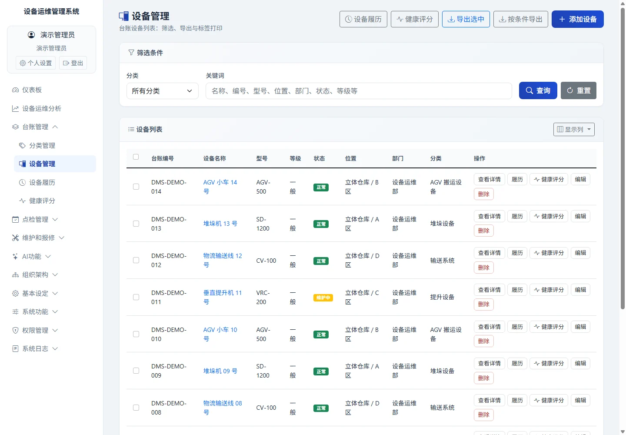Open the 显示列 column visibility dropdown
The height and width of the screenshot is (435, 626).
click(574, 129)
